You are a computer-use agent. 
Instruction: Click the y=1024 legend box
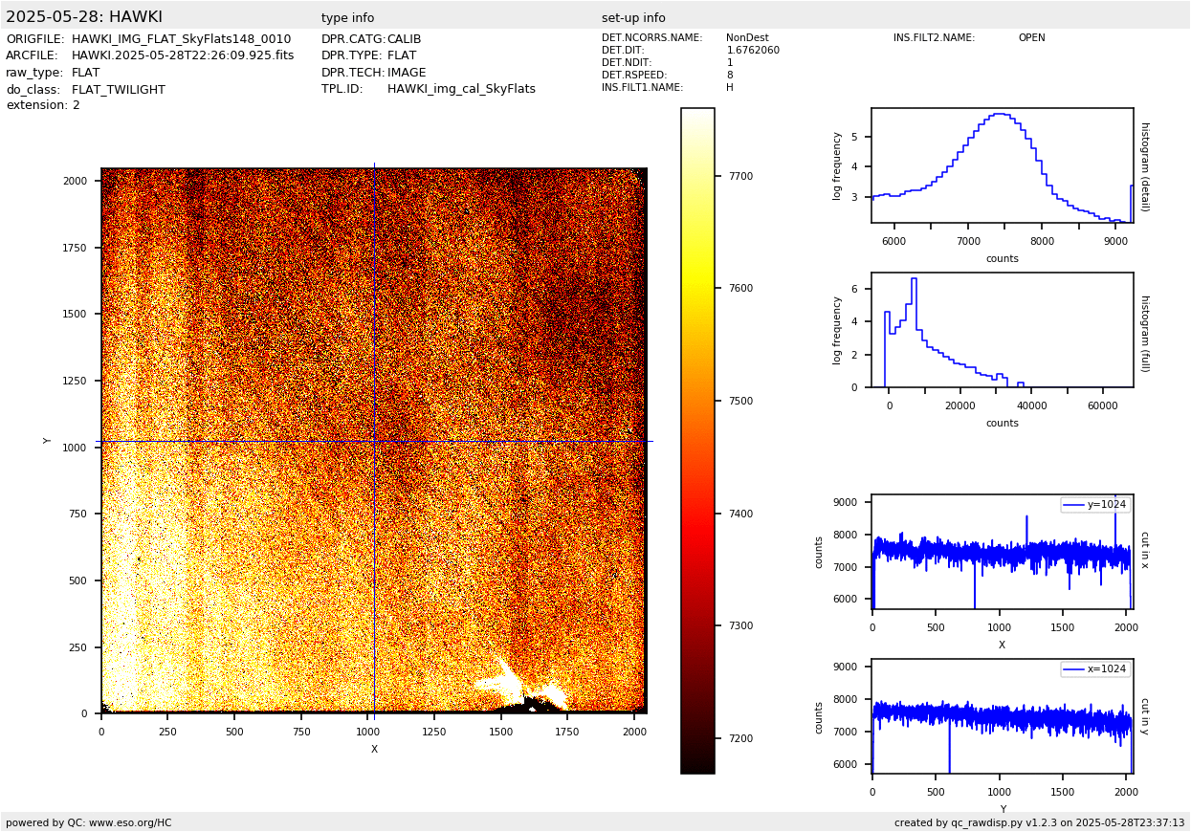(1095, 505)
